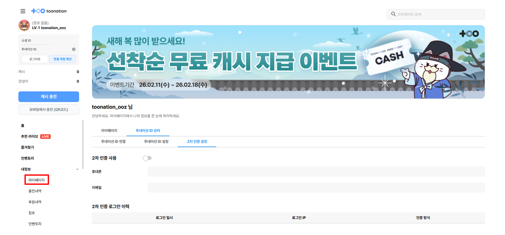Screen dimensions: 505x235
Task: Select the 투네이션 ID 설정 tab
Action: [x=157, y=142]
